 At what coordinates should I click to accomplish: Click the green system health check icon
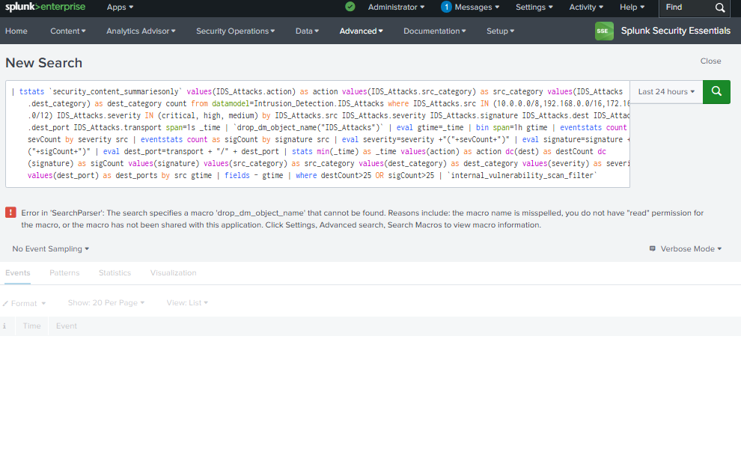350,6
